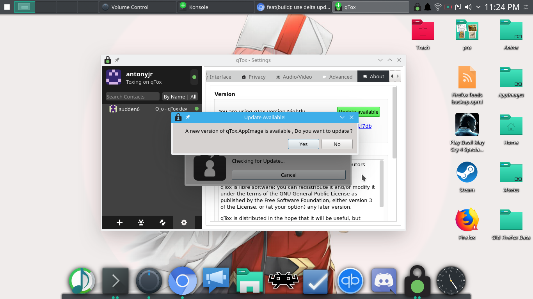The image size is (533, 299).
Task: Click the 11:24 PM clock
Action: 502,7
